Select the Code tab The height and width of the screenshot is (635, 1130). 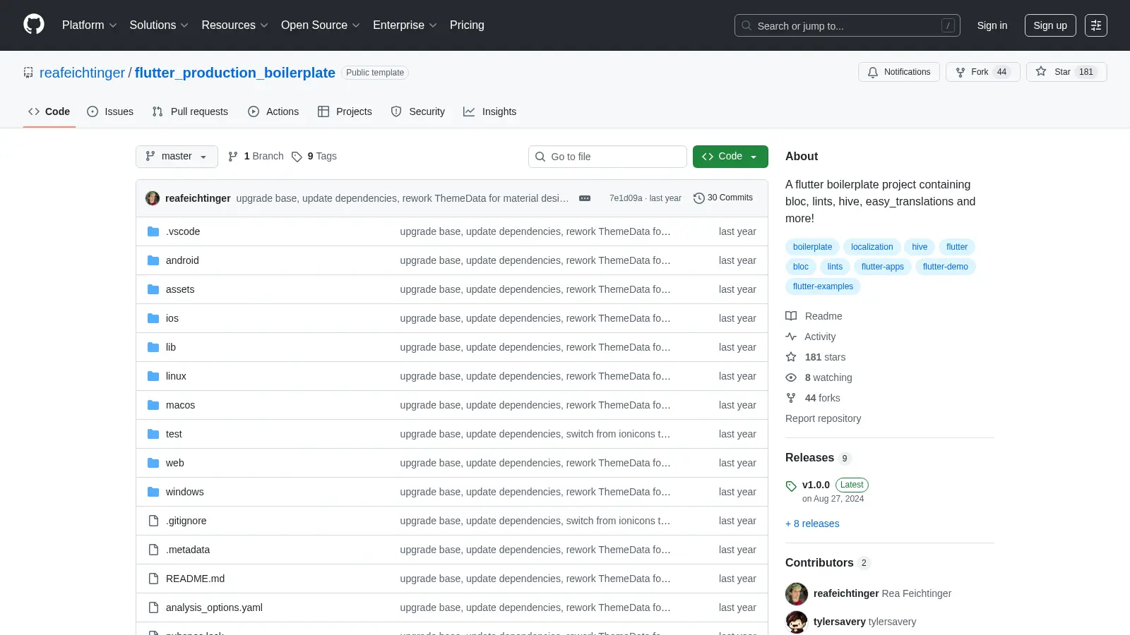(x=49, y=111)
